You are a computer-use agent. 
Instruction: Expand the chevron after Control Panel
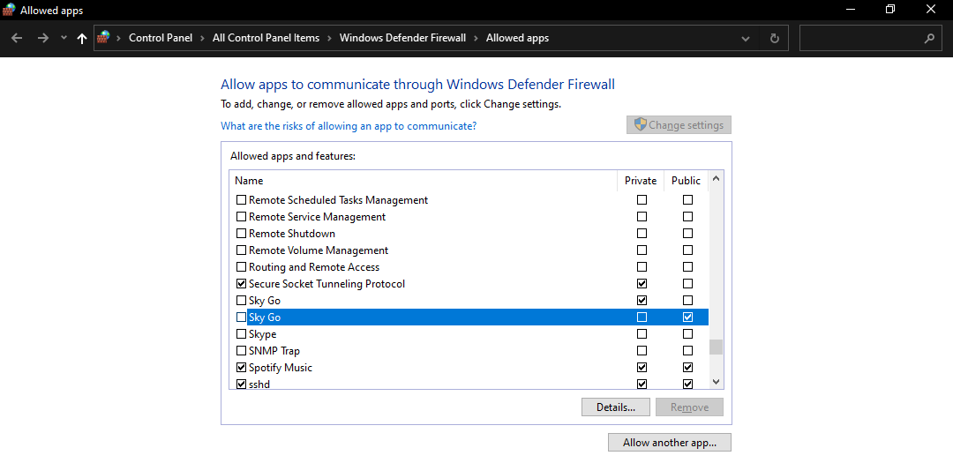click(202, 38)
